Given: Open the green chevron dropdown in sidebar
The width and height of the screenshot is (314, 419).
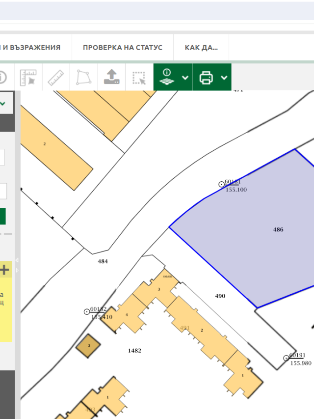Looking at the screenshot, I should (3, 104).
